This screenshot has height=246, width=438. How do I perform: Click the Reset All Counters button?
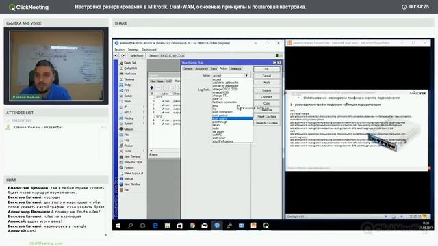pos(267,123)
